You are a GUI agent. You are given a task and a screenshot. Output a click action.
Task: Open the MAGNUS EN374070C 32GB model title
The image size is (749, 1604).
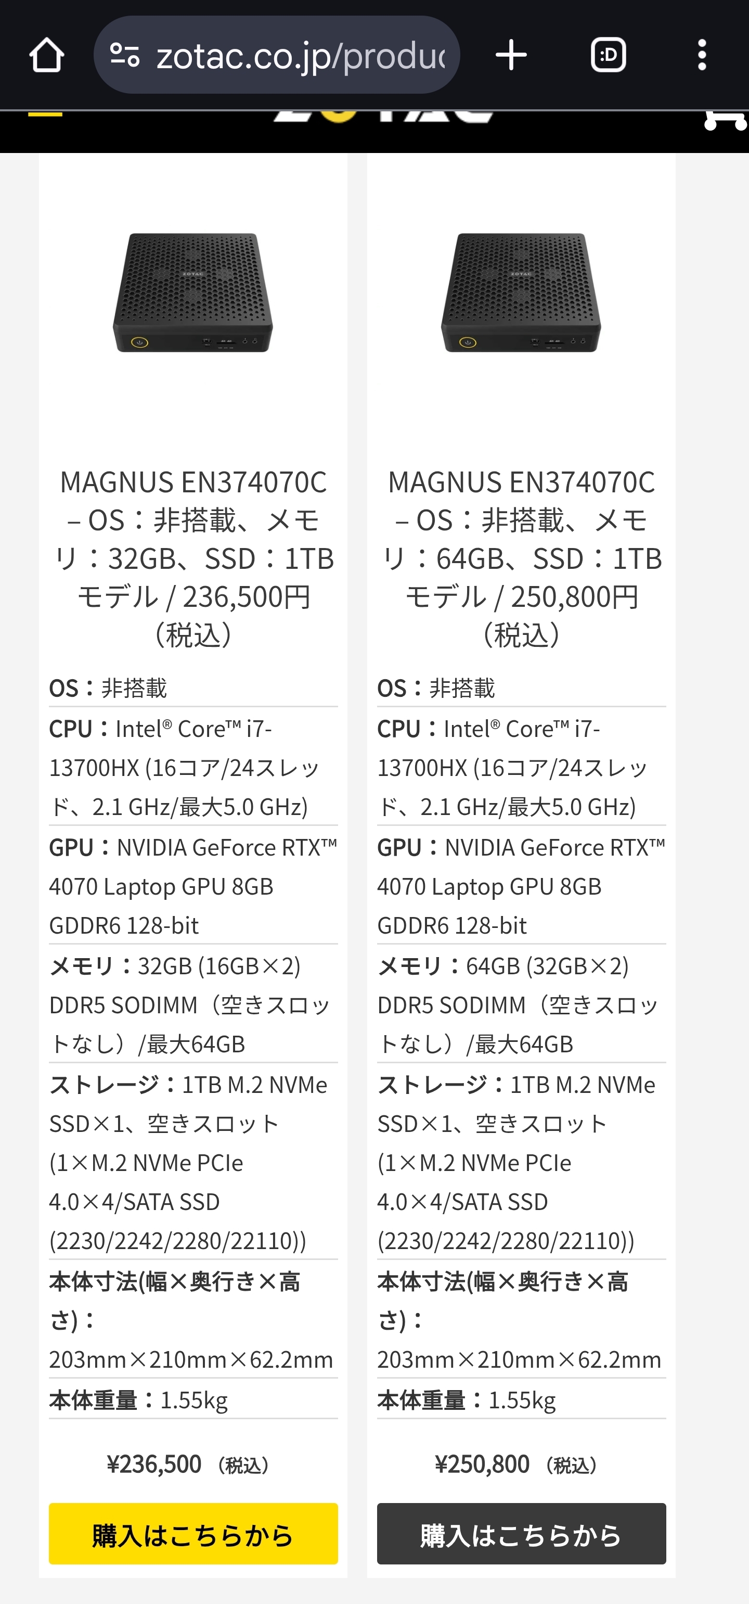(193, 557)
